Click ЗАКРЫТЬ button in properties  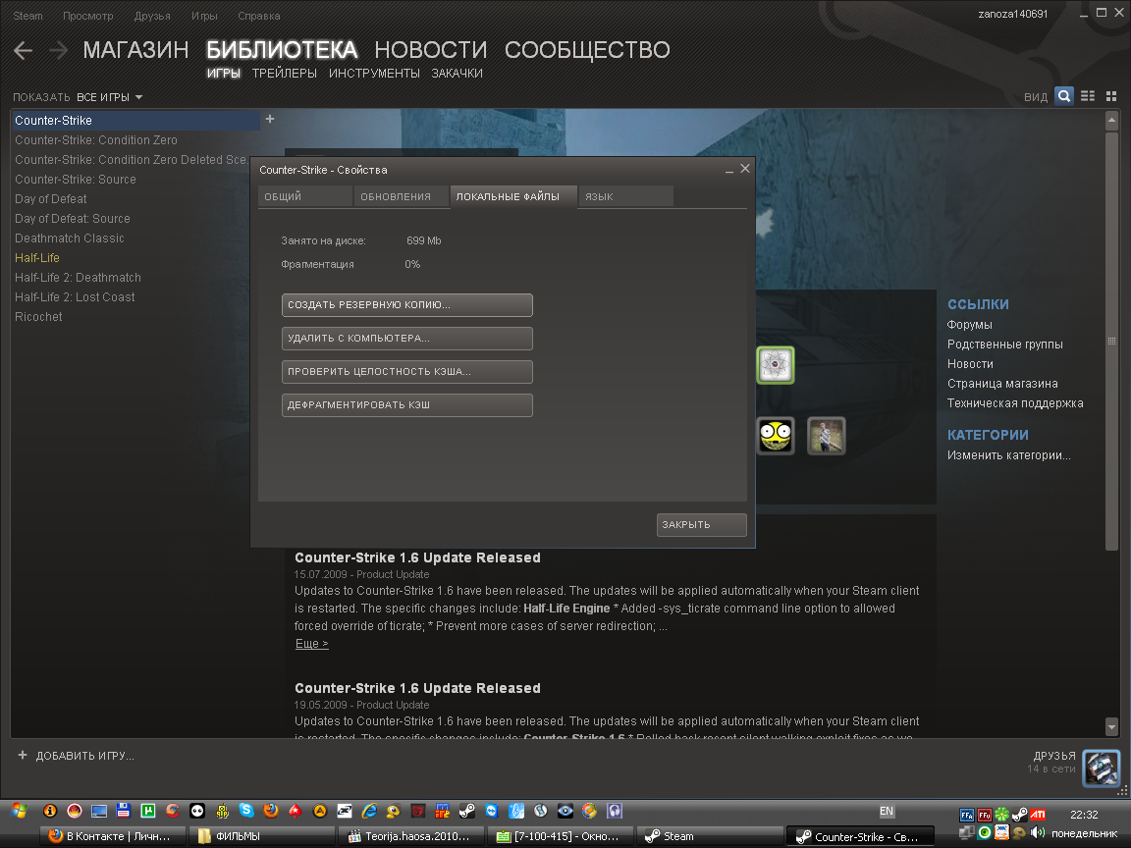point(701,525)
